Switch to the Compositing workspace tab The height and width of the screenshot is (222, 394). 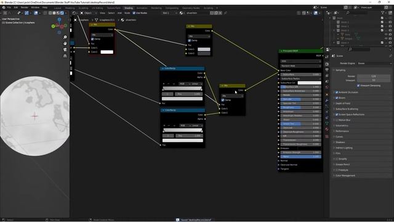click(x=172, y=8)
